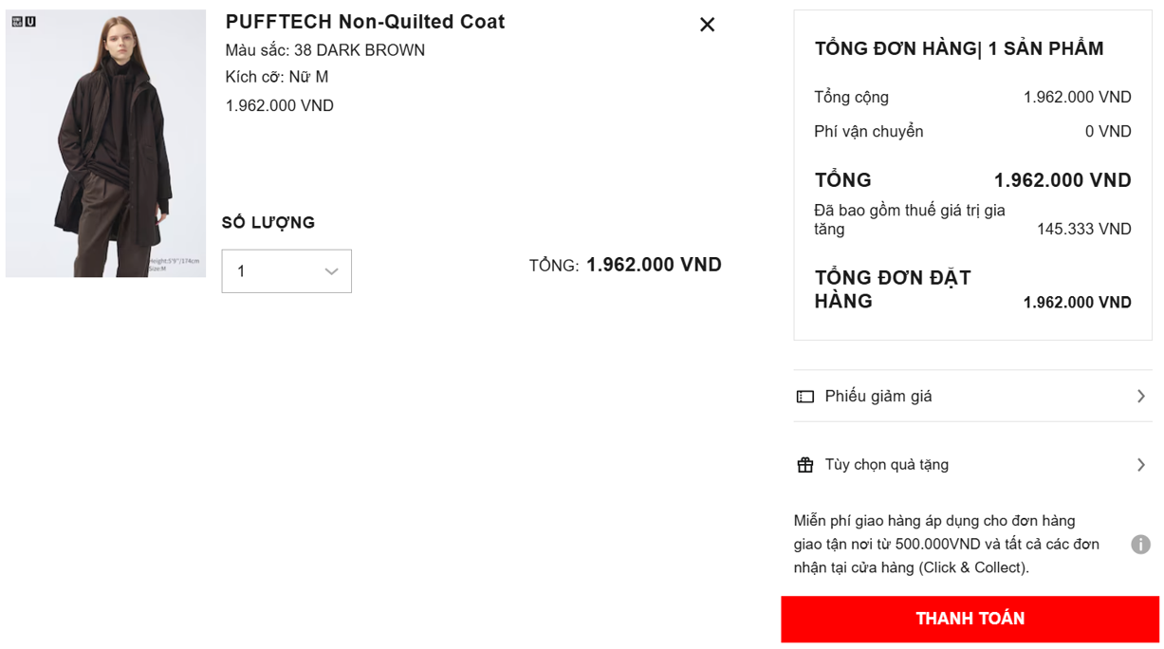
Task: Click the order summary heading TỔNG ĐƠN HÀNG
Action: tap(959, 49)
